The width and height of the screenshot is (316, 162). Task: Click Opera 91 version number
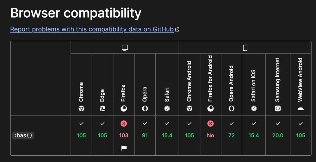(145, 136)
